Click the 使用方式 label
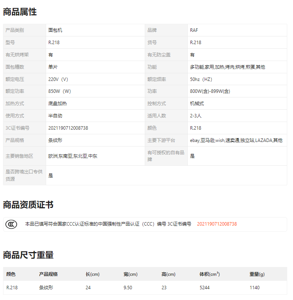The height and width of the screenshot is (300, 293). point(15,116)
